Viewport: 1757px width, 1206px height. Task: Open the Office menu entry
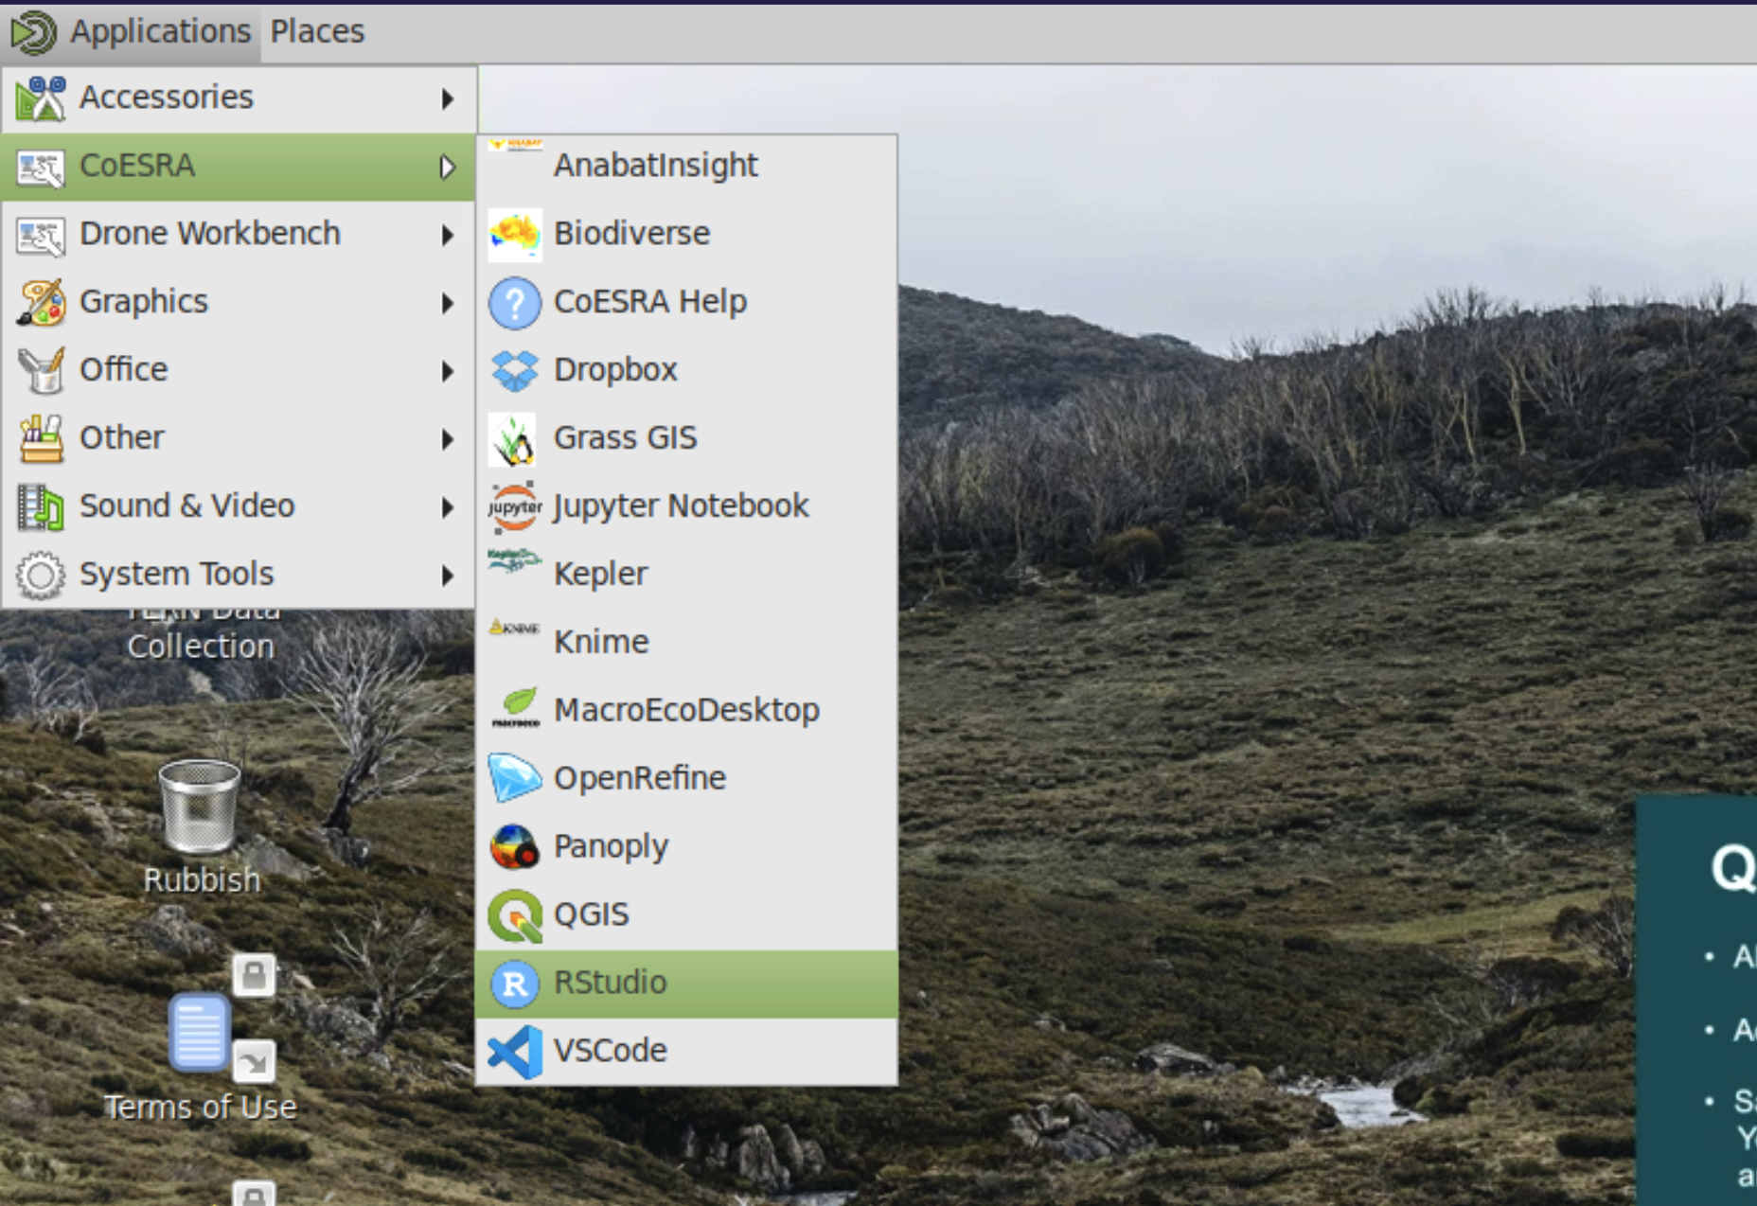239,370
